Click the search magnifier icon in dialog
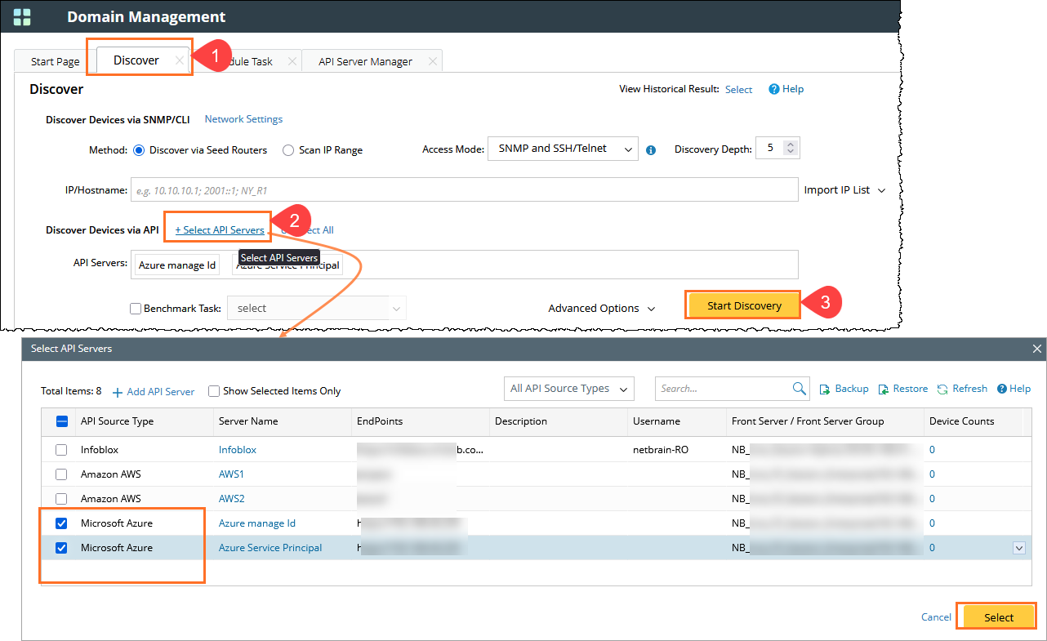Image resolution: width=1047 pixels, height=641 pixels. point(799,389)
